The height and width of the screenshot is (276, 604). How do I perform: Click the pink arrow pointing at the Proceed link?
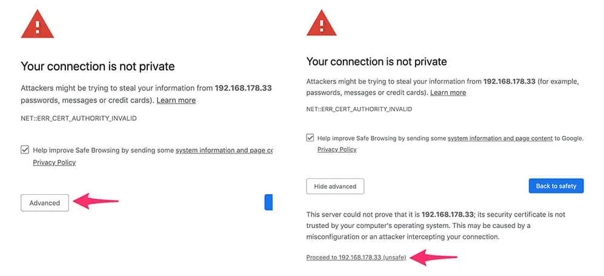(x=434, y=257)
